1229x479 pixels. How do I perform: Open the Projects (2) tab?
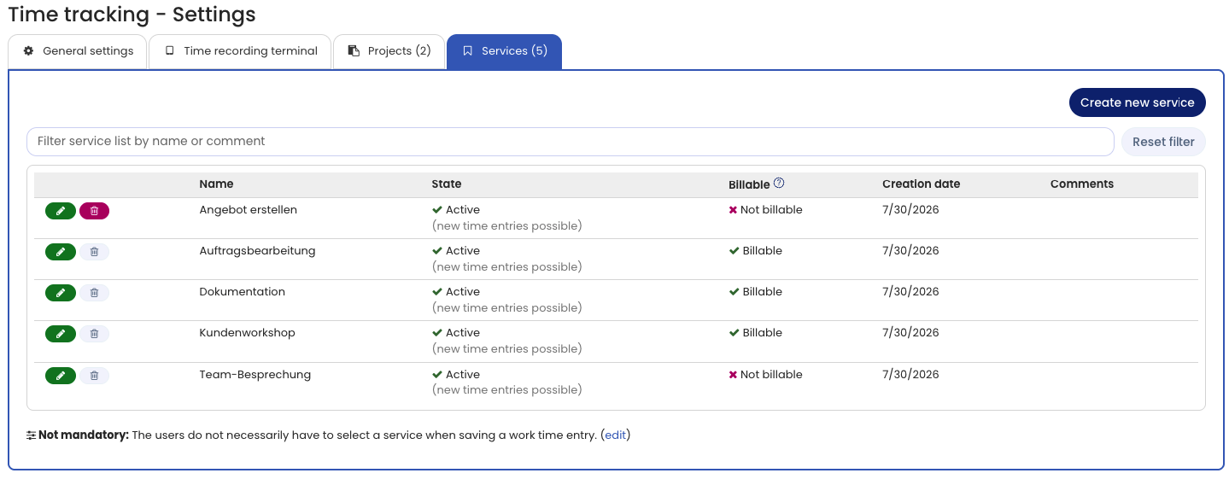[x=389, y=51]
